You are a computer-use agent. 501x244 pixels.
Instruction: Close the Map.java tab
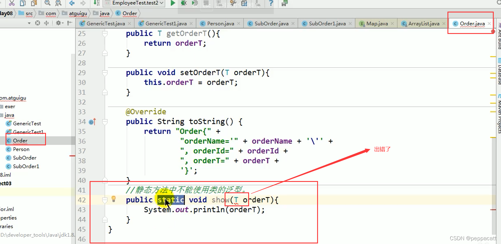click(392, 24)
